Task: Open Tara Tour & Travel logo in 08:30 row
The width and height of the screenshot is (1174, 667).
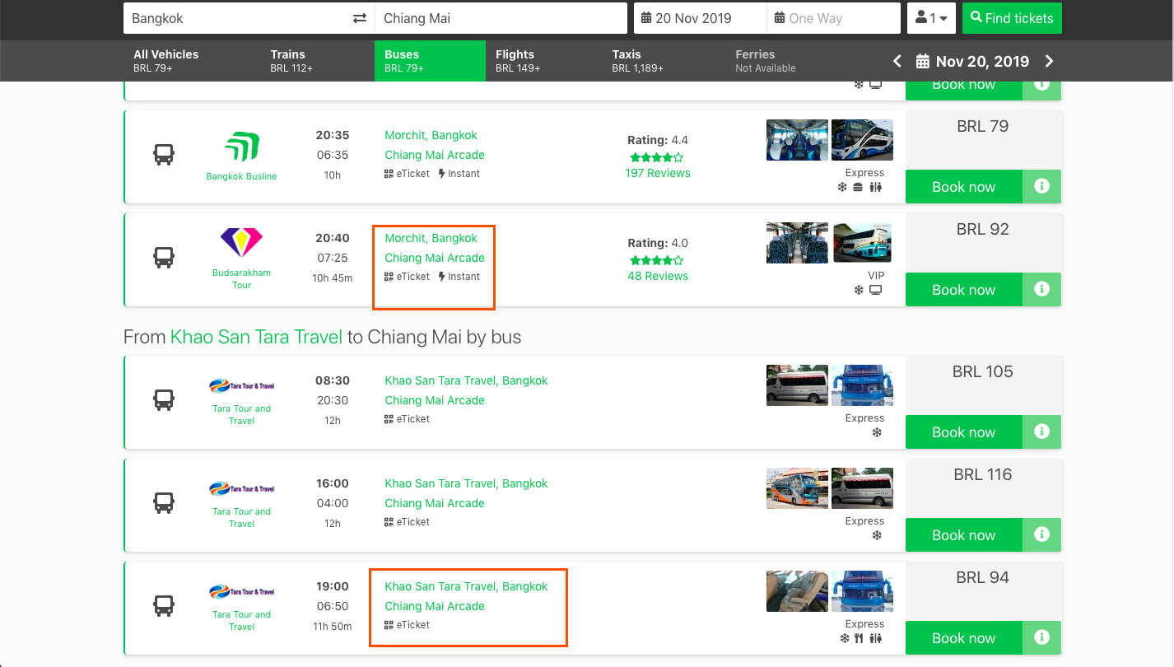Action: point(241,385)
